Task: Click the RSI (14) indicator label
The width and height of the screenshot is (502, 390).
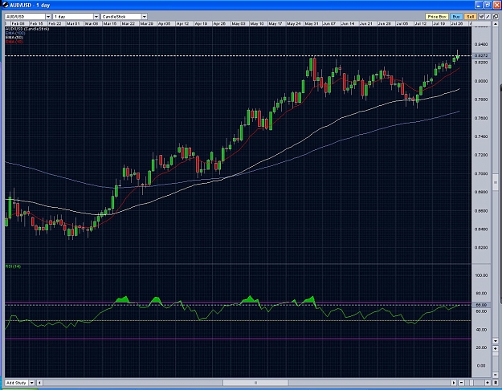Action: tap(13, 266)
